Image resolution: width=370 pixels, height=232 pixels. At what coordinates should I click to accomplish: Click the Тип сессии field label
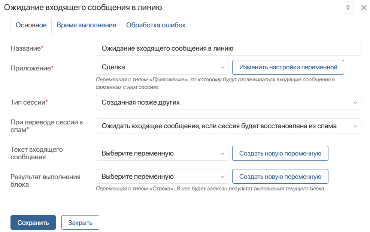(29, 102)
